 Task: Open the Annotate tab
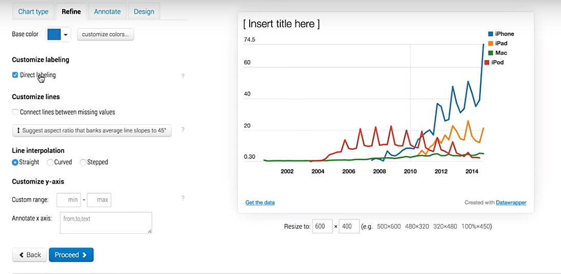(107, 11)
